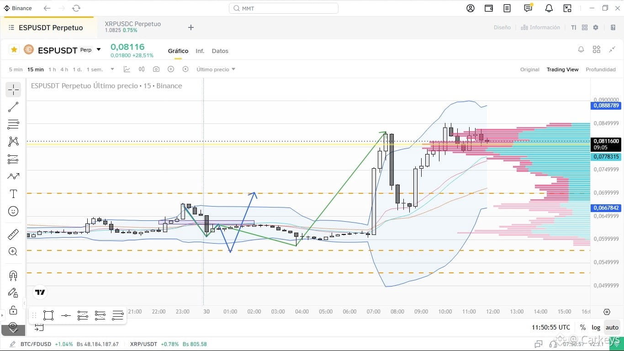Open the orders document icon
This screenshot has width=624, height=351.
(x=507, y=8)
